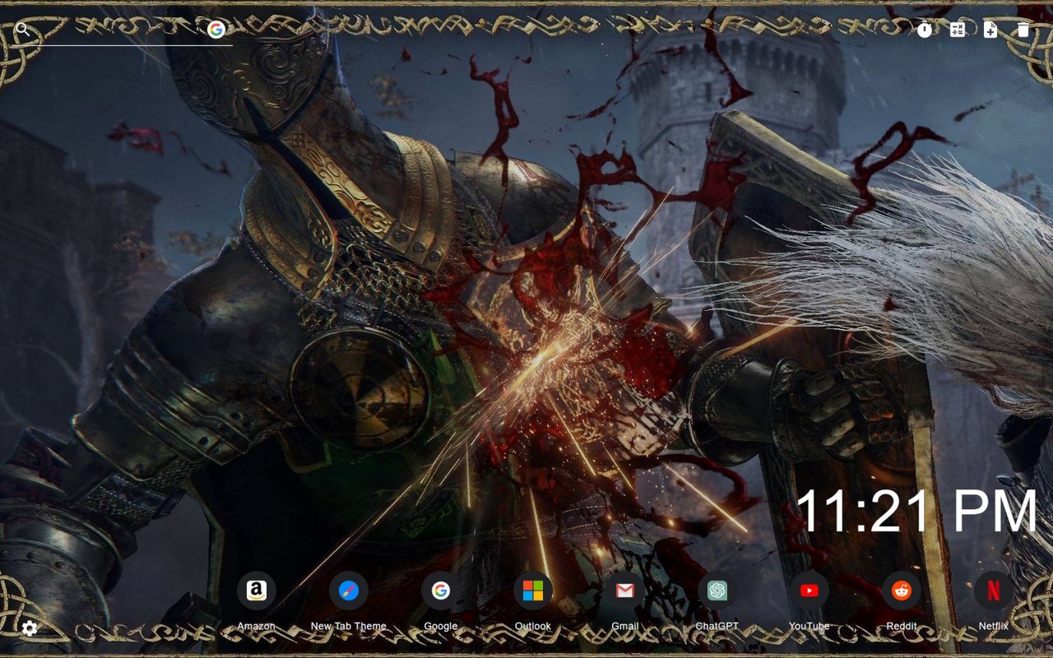The image size is (1053, 658).
Task: Open the Gmail shortcut
Action: pos(625,591)
